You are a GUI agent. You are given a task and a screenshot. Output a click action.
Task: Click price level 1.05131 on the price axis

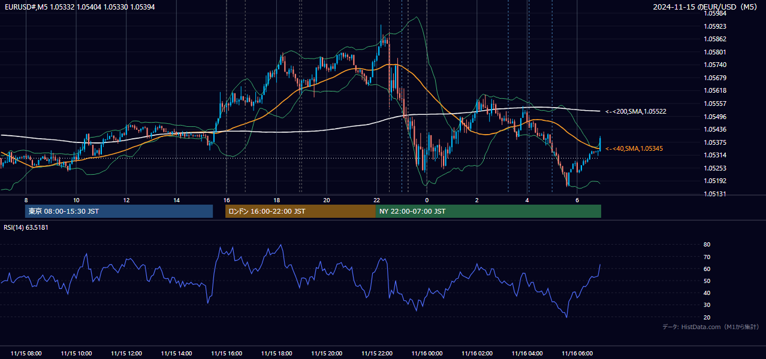pos(715,194)
